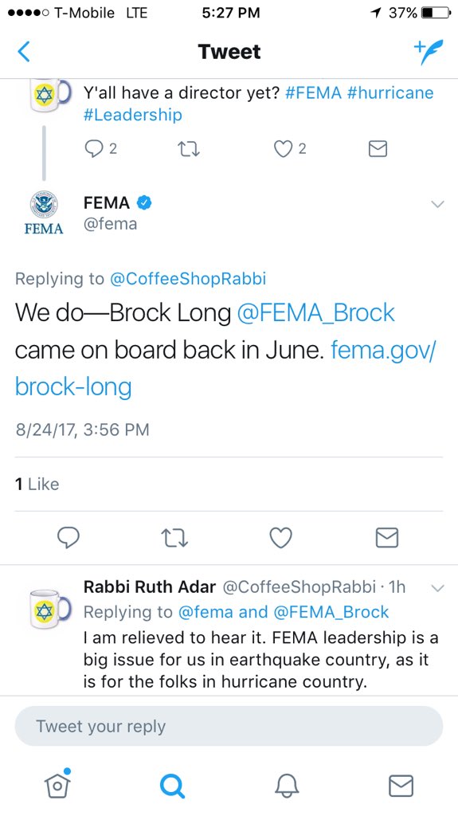This screenshot has height=816, width=458.
Task: Open Notifications bell tab
Action: coord(287,785)
